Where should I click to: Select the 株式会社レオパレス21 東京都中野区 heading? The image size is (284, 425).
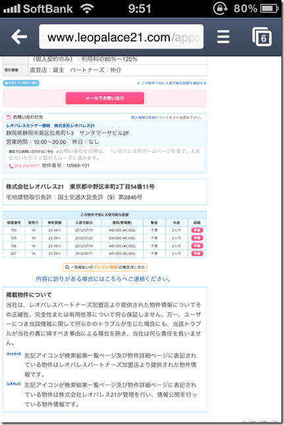click(x=80, y=187)
